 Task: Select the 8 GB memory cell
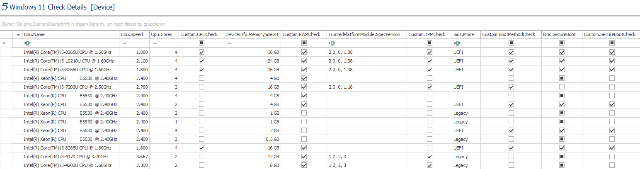(x=252, y=165)
